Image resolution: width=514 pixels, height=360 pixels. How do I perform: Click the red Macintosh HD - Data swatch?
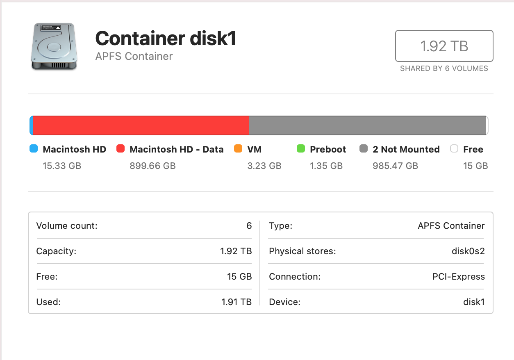(x=121, y=149)
